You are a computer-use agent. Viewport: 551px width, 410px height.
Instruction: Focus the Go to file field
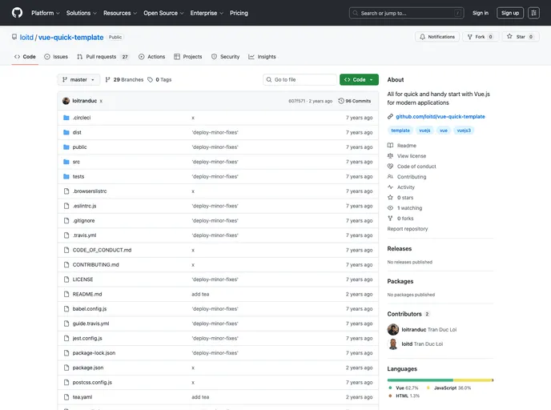point(303,80)
